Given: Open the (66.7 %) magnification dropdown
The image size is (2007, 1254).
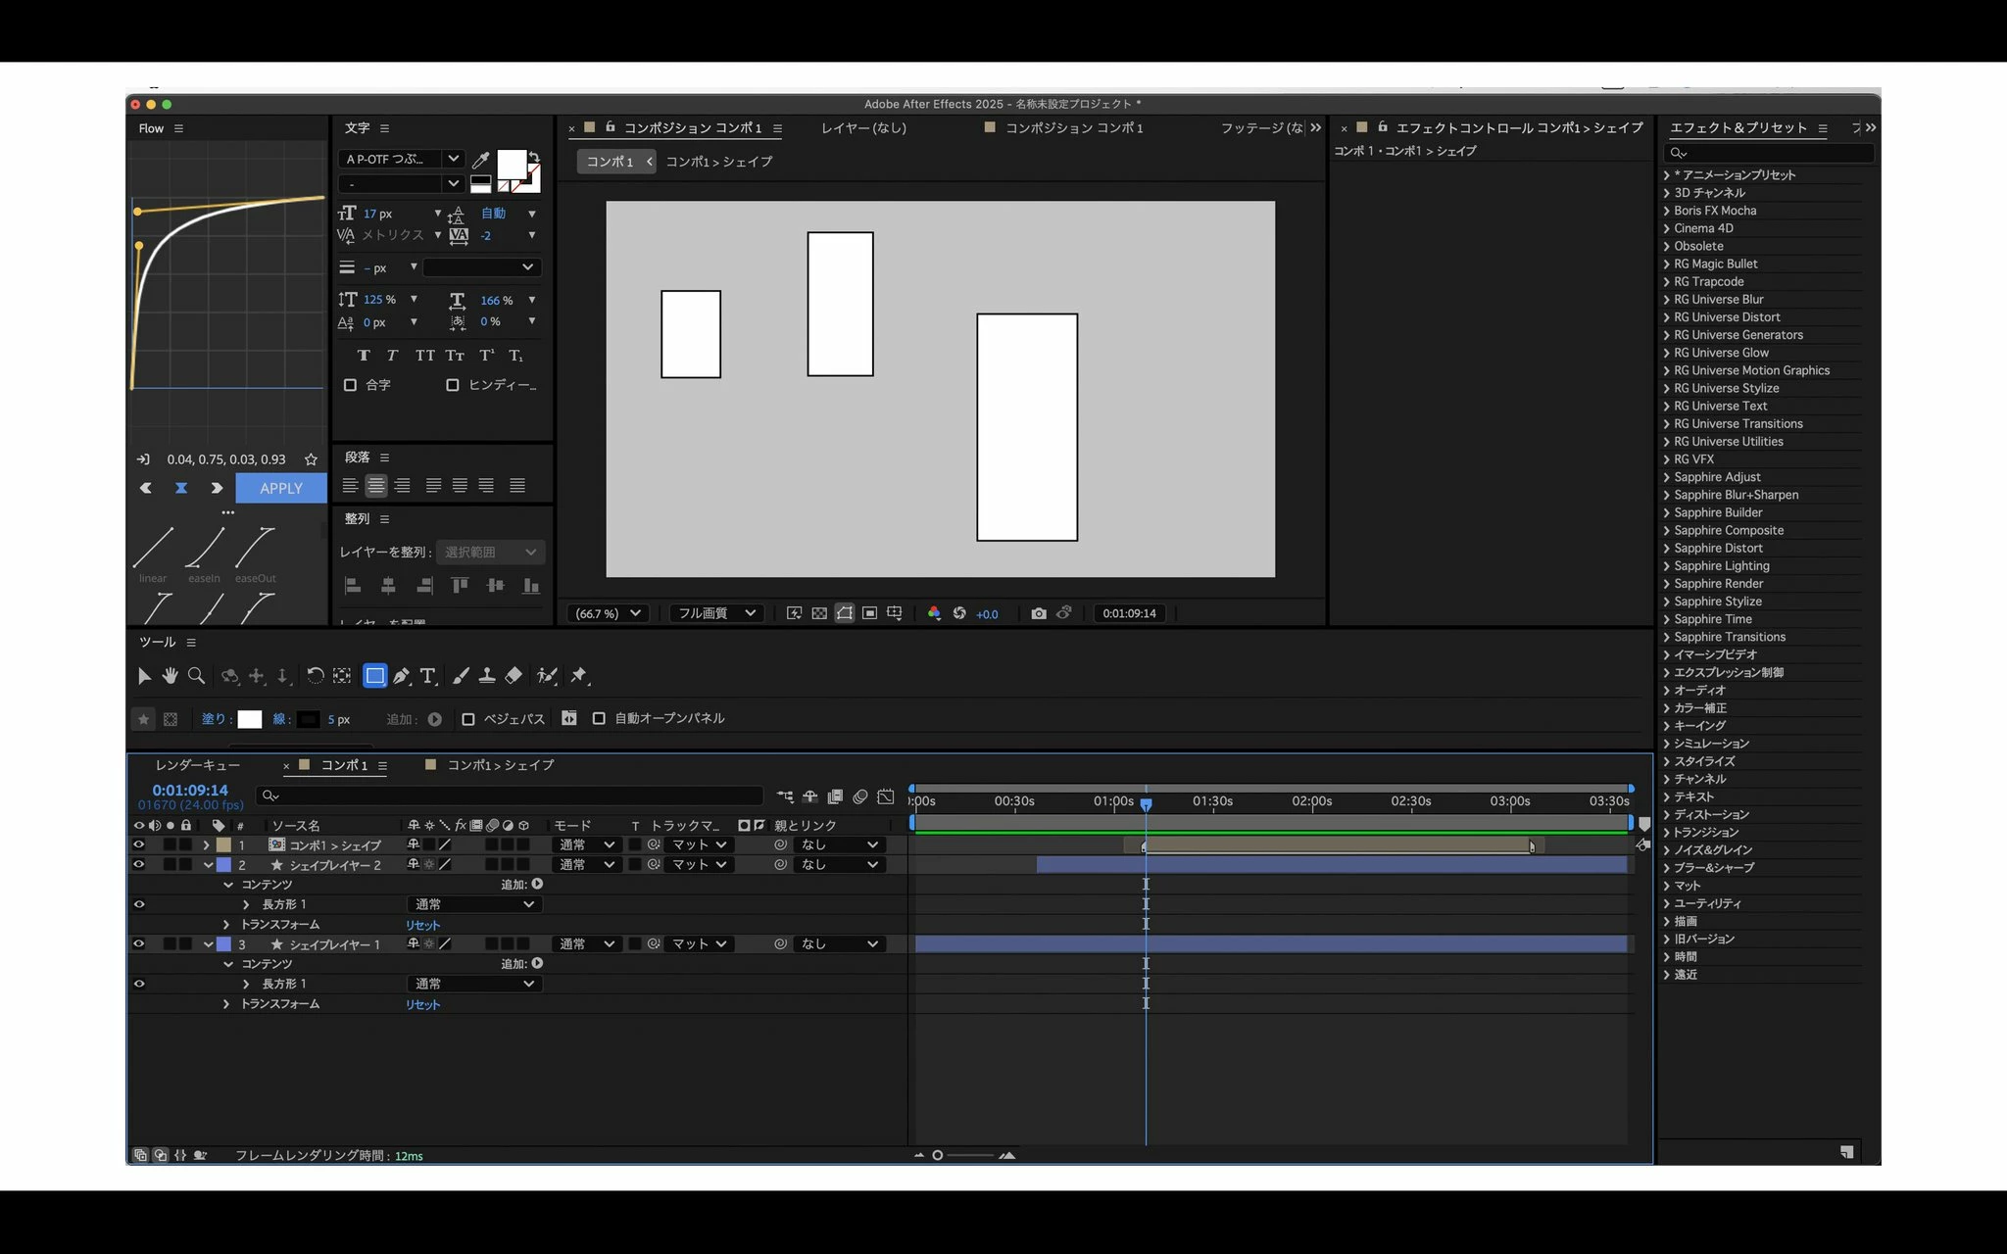Looking at the screenshot, I should pyautogui.click(x=608, y=613).
